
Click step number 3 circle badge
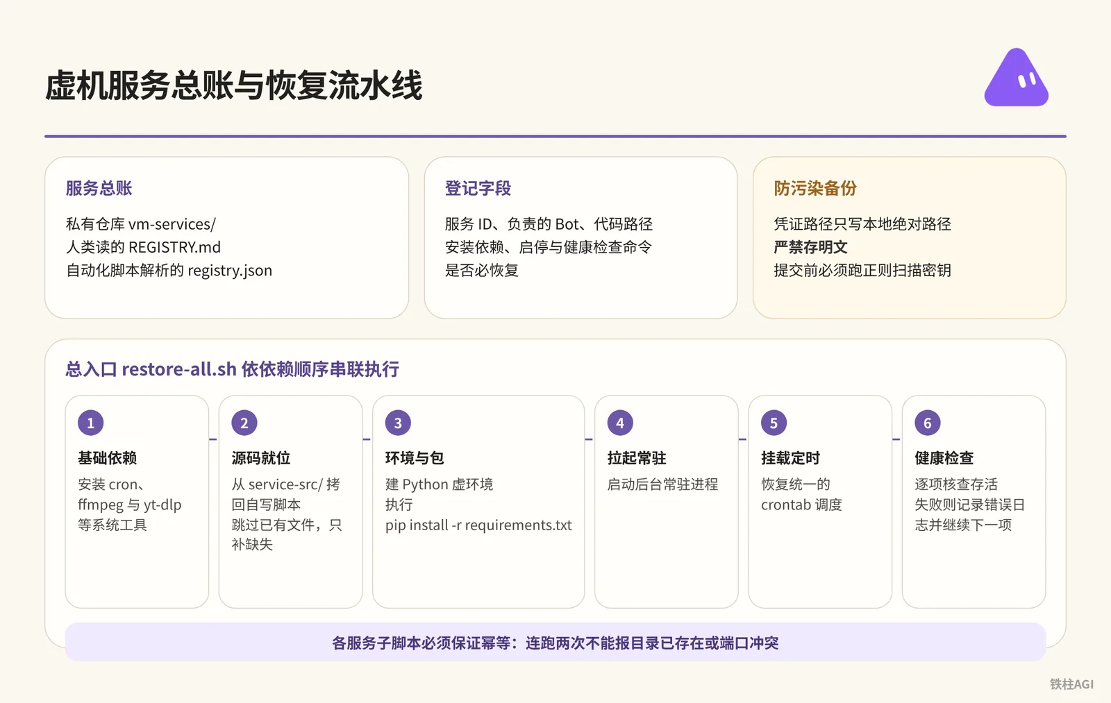coord(398,423)
